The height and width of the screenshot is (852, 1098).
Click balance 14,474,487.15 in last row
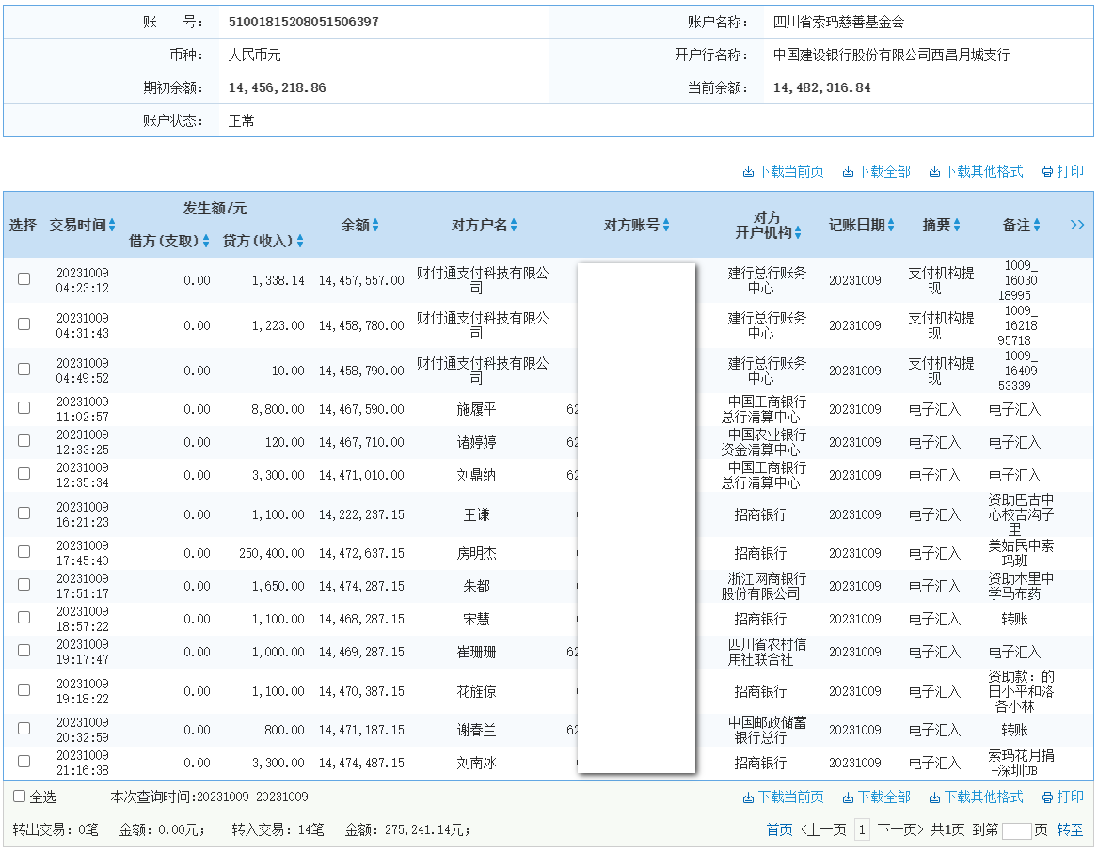tap(361, 763)
